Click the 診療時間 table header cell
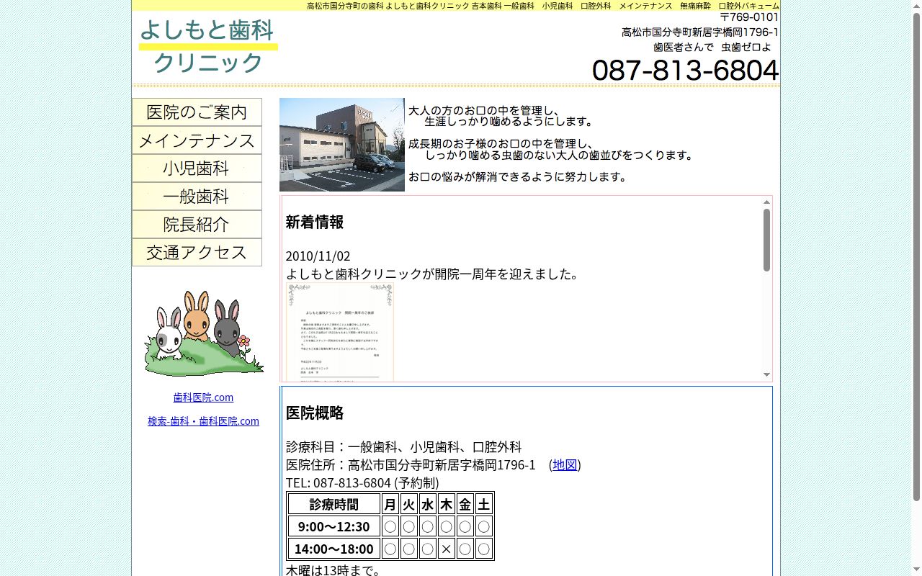Screen dimensions: 922x576 334,504
